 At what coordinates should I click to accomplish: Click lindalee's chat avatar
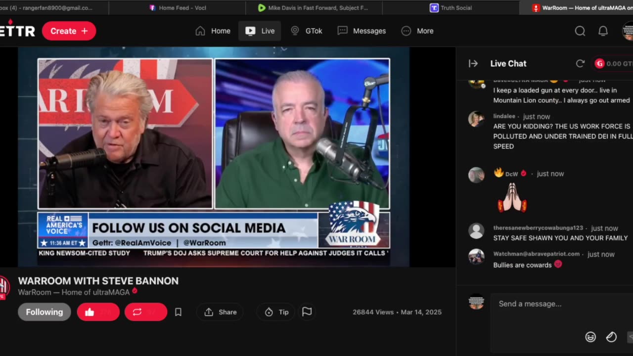[476, 119]
